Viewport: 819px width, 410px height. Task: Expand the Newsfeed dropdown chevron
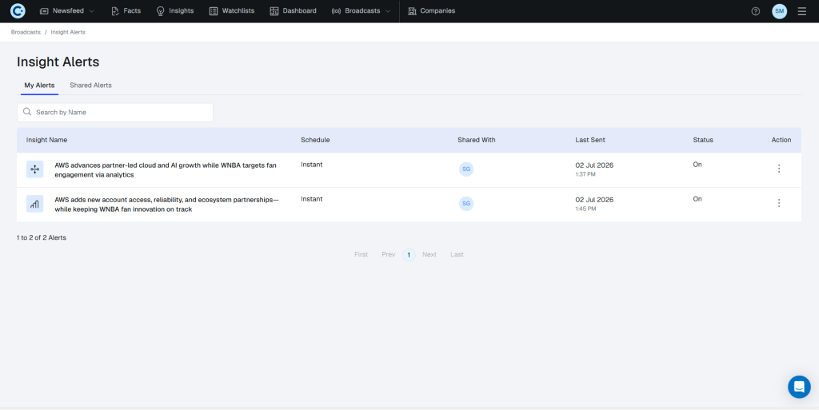[92, 11]
